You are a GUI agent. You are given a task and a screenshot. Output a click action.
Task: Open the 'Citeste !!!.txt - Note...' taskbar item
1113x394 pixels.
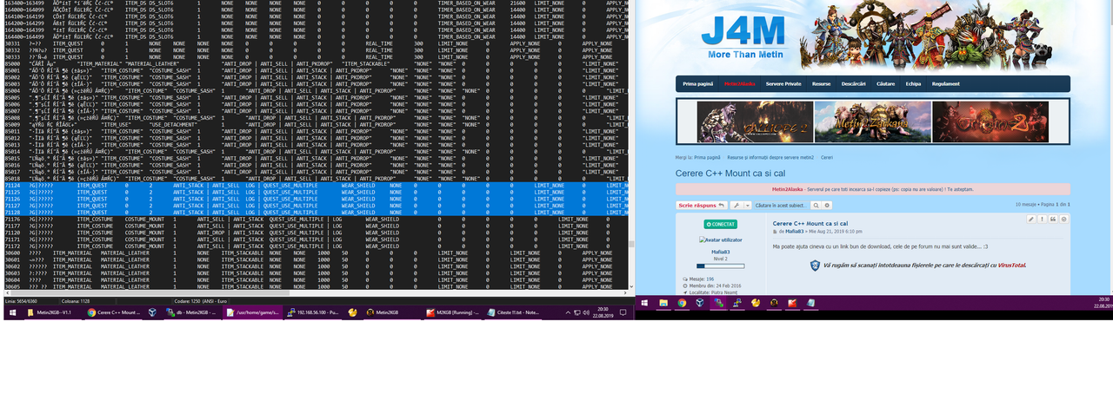[x=515, y=312]
